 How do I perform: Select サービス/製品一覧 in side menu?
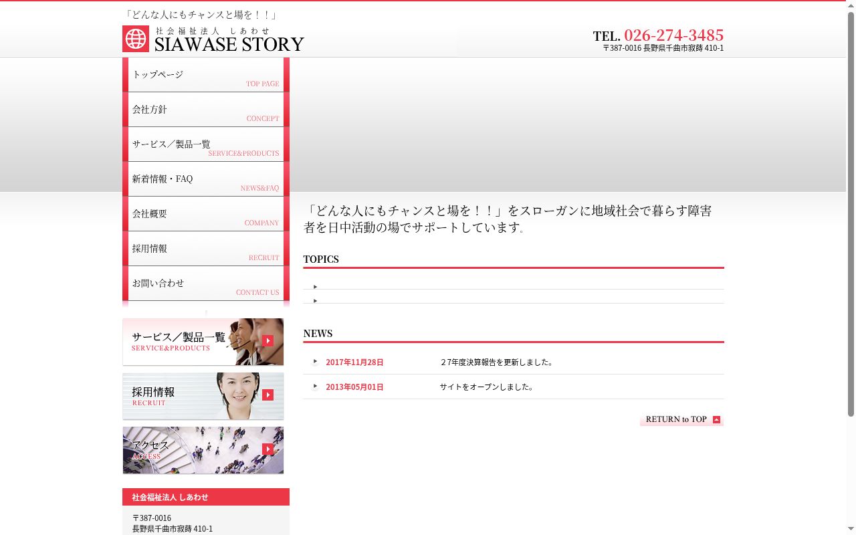(206, 144)
